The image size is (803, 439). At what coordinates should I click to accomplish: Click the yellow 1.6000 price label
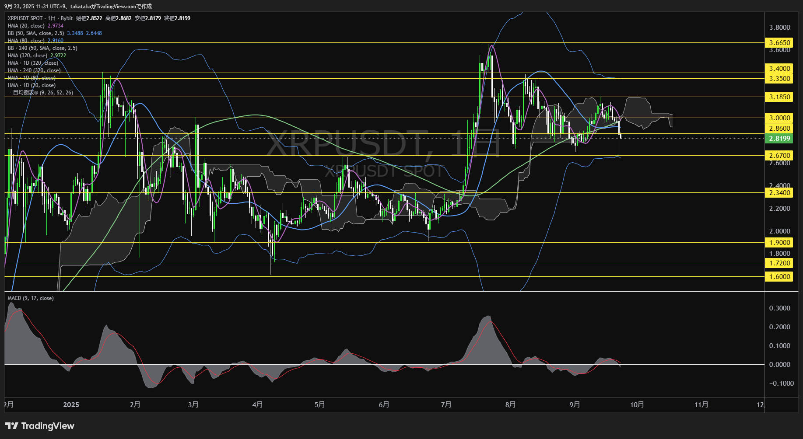tap(780, 277)
